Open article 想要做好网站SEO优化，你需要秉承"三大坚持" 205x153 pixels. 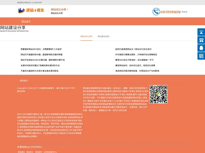pos(41,49)
